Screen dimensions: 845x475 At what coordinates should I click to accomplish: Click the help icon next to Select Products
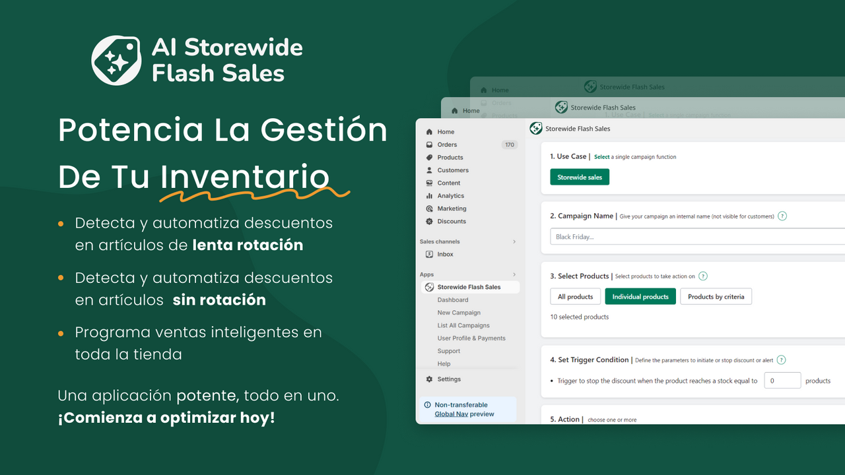703,276
